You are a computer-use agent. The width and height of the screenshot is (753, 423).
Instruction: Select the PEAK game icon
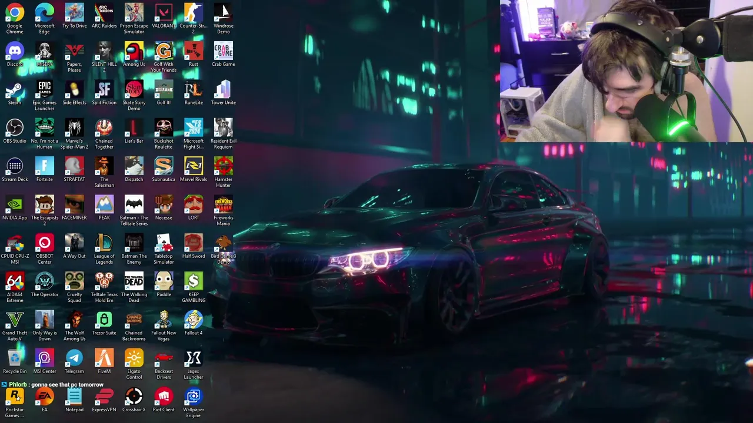coord(104,204)
